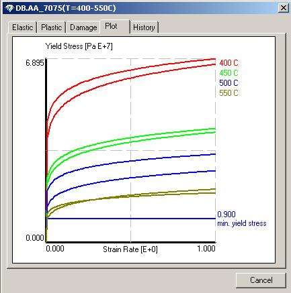Screen dimensions: 291x293
Task: Click the Cancel button
Action: point(261,280)
